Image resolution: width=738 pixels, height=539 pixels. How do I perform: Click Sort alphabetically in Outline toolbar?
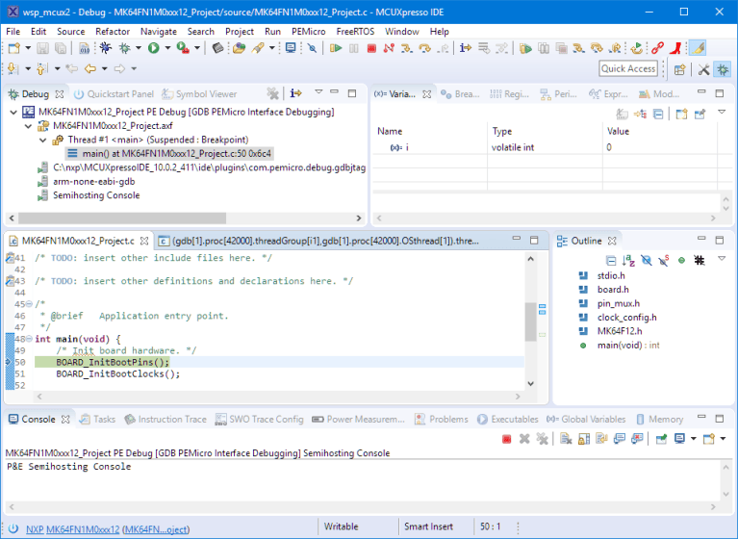[x=628, y=260]
